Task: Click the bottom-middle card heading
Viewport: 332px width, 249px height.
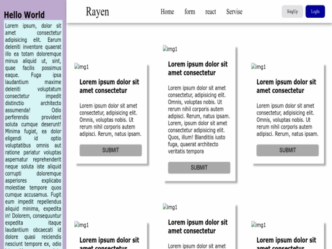Action: (x=198, y=226)
